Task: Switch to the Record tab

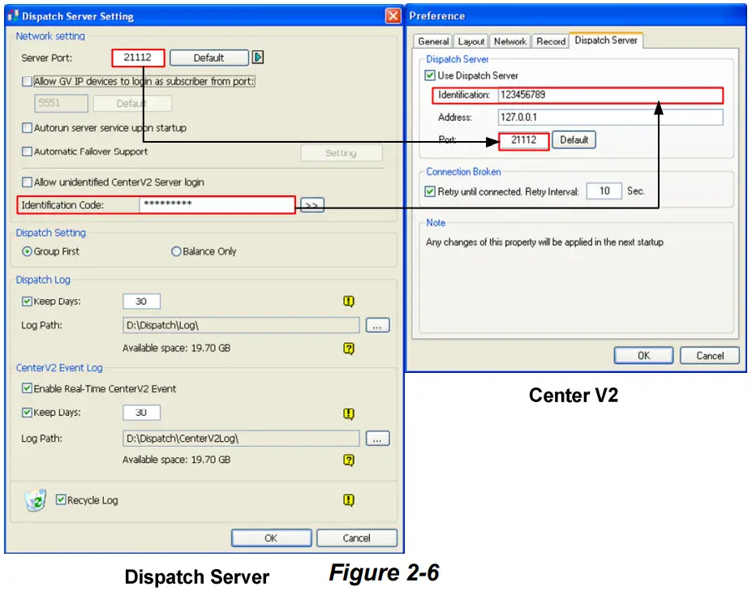Action: coord(550,41)
